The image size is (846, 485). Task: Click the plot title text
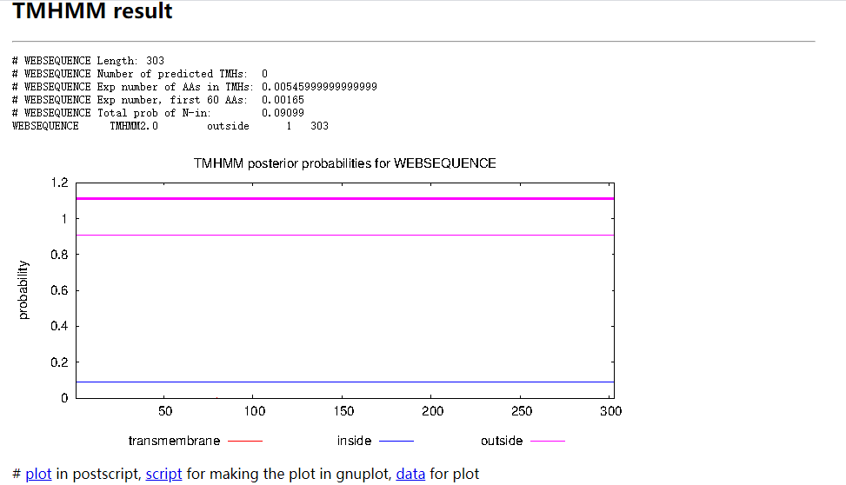(345, 163)
